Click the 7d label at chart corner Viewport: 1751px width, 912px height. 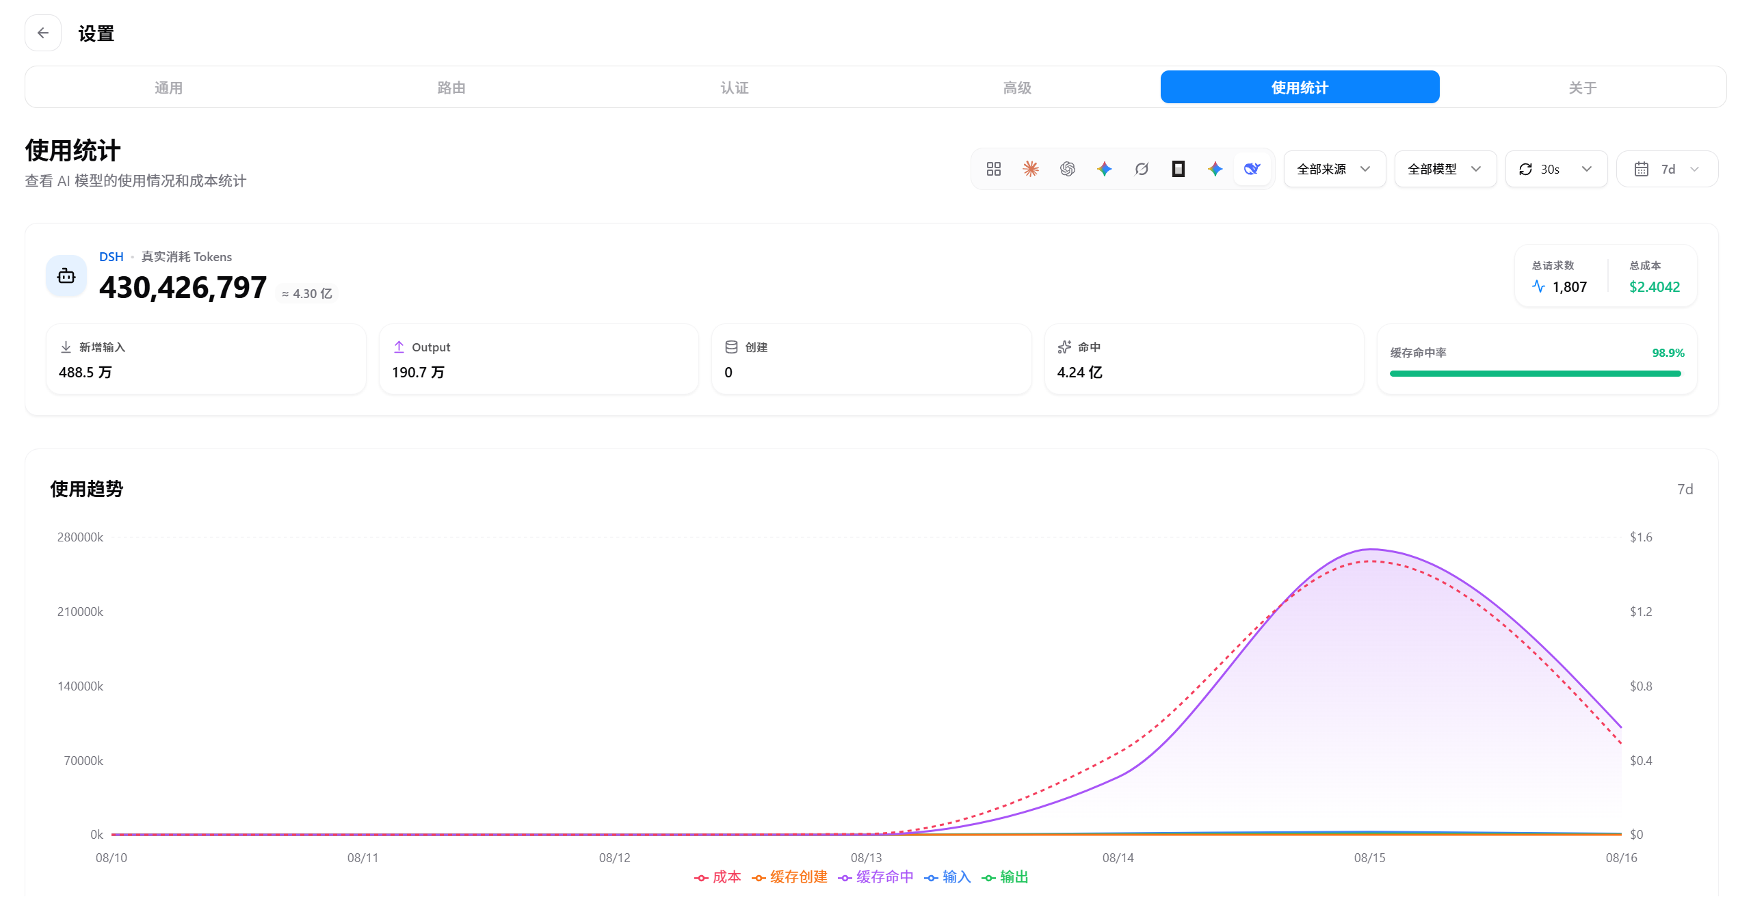pyautogui.click(x=1685, y=489)
